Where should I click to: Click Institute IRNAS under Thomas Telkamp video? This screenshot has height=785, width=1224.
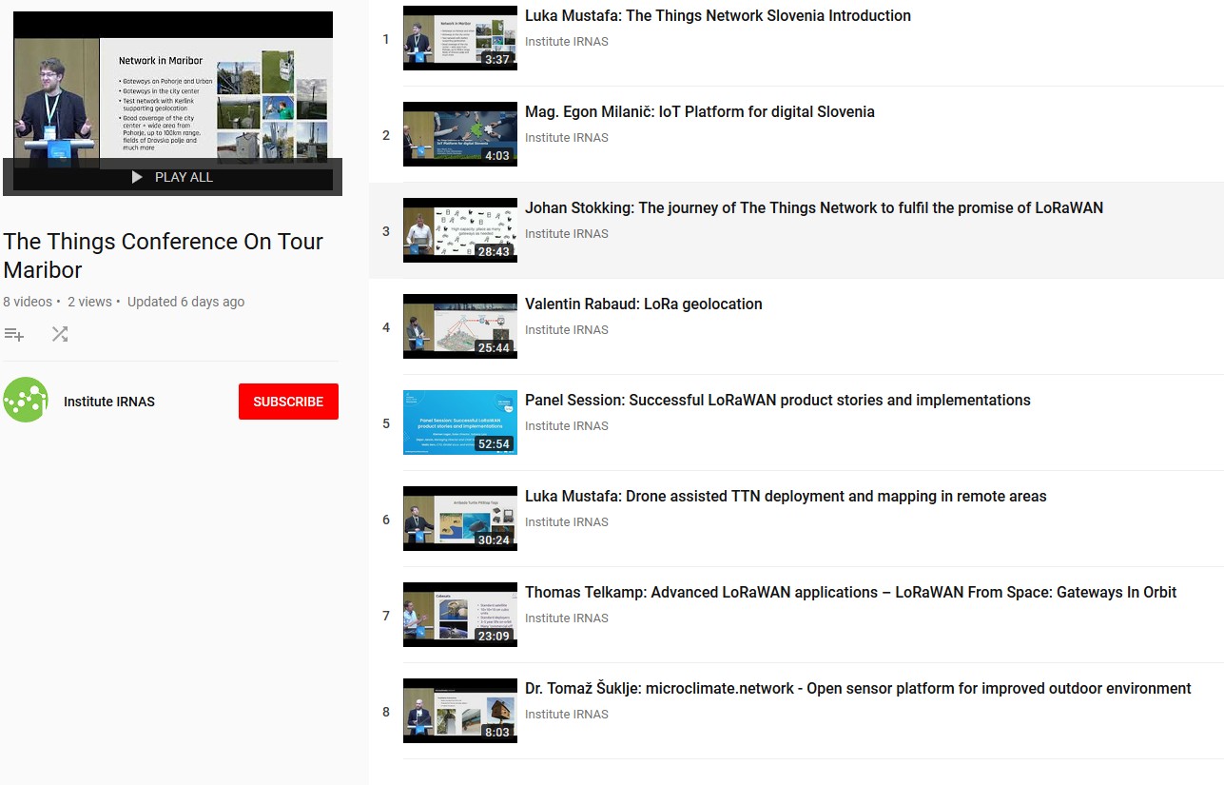click(x=567, y=618)
